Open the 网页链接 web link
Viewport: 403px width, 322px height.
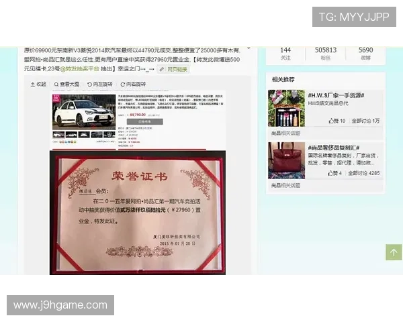point(173,69)
